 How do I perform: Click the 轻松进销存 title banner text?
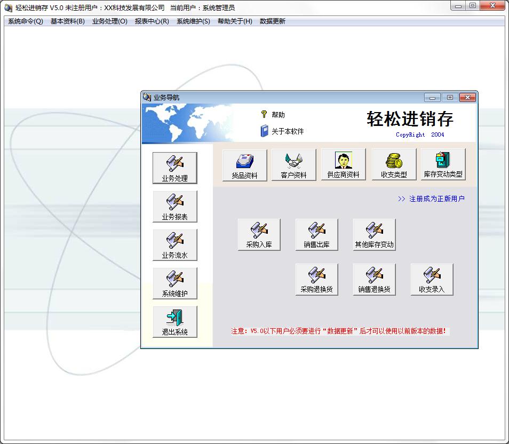(410, 118)
